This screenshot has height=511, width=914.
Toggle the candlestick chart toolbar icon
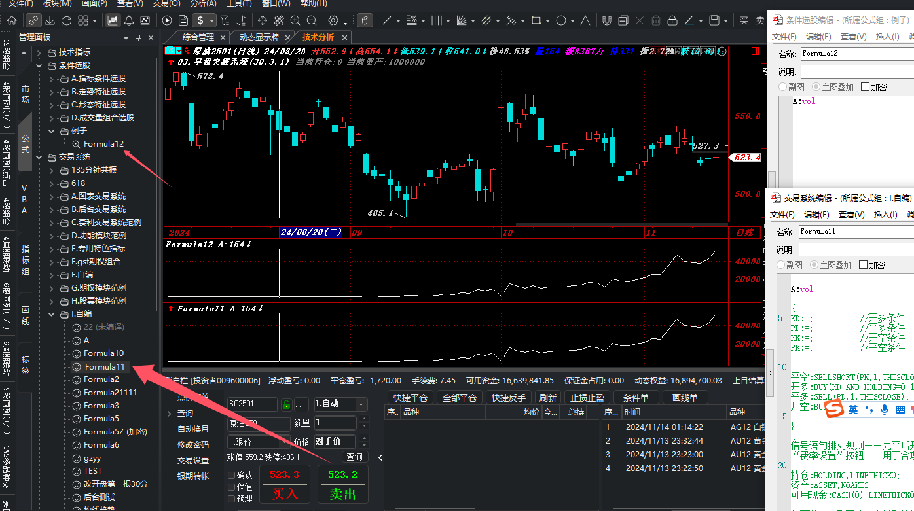pos(113,20)
